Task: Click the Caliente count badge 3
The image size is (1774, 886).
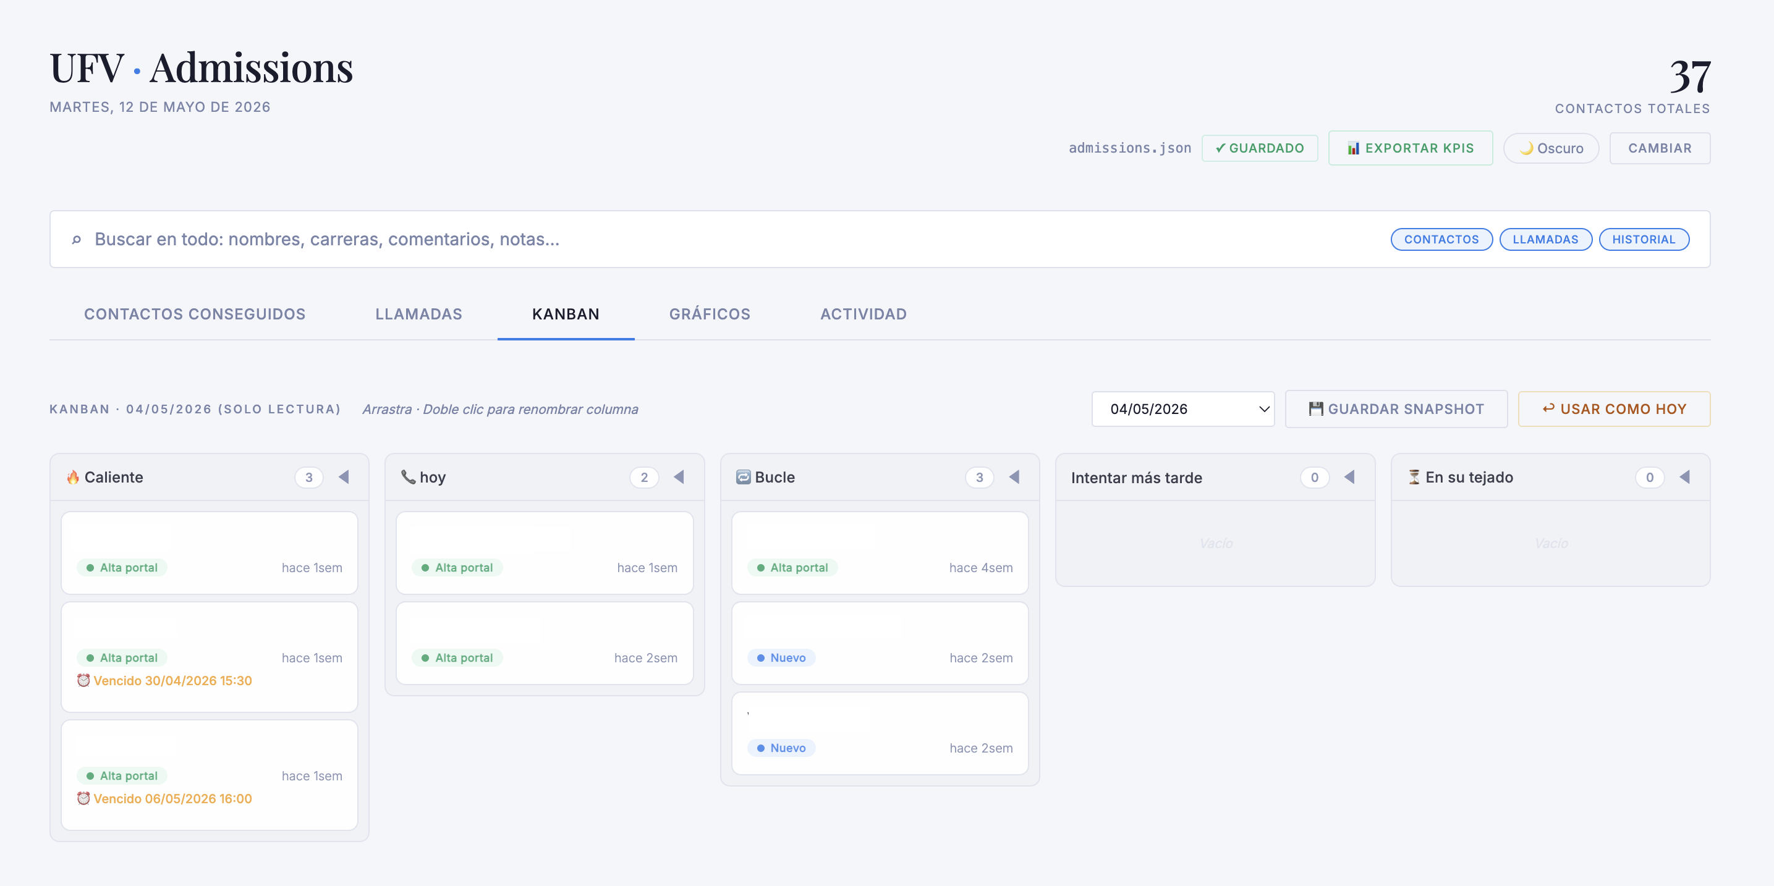Action: [x=308, y=477]
